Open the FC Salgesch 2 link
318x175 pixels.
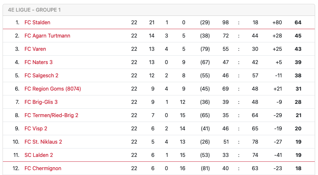[41, 75]
